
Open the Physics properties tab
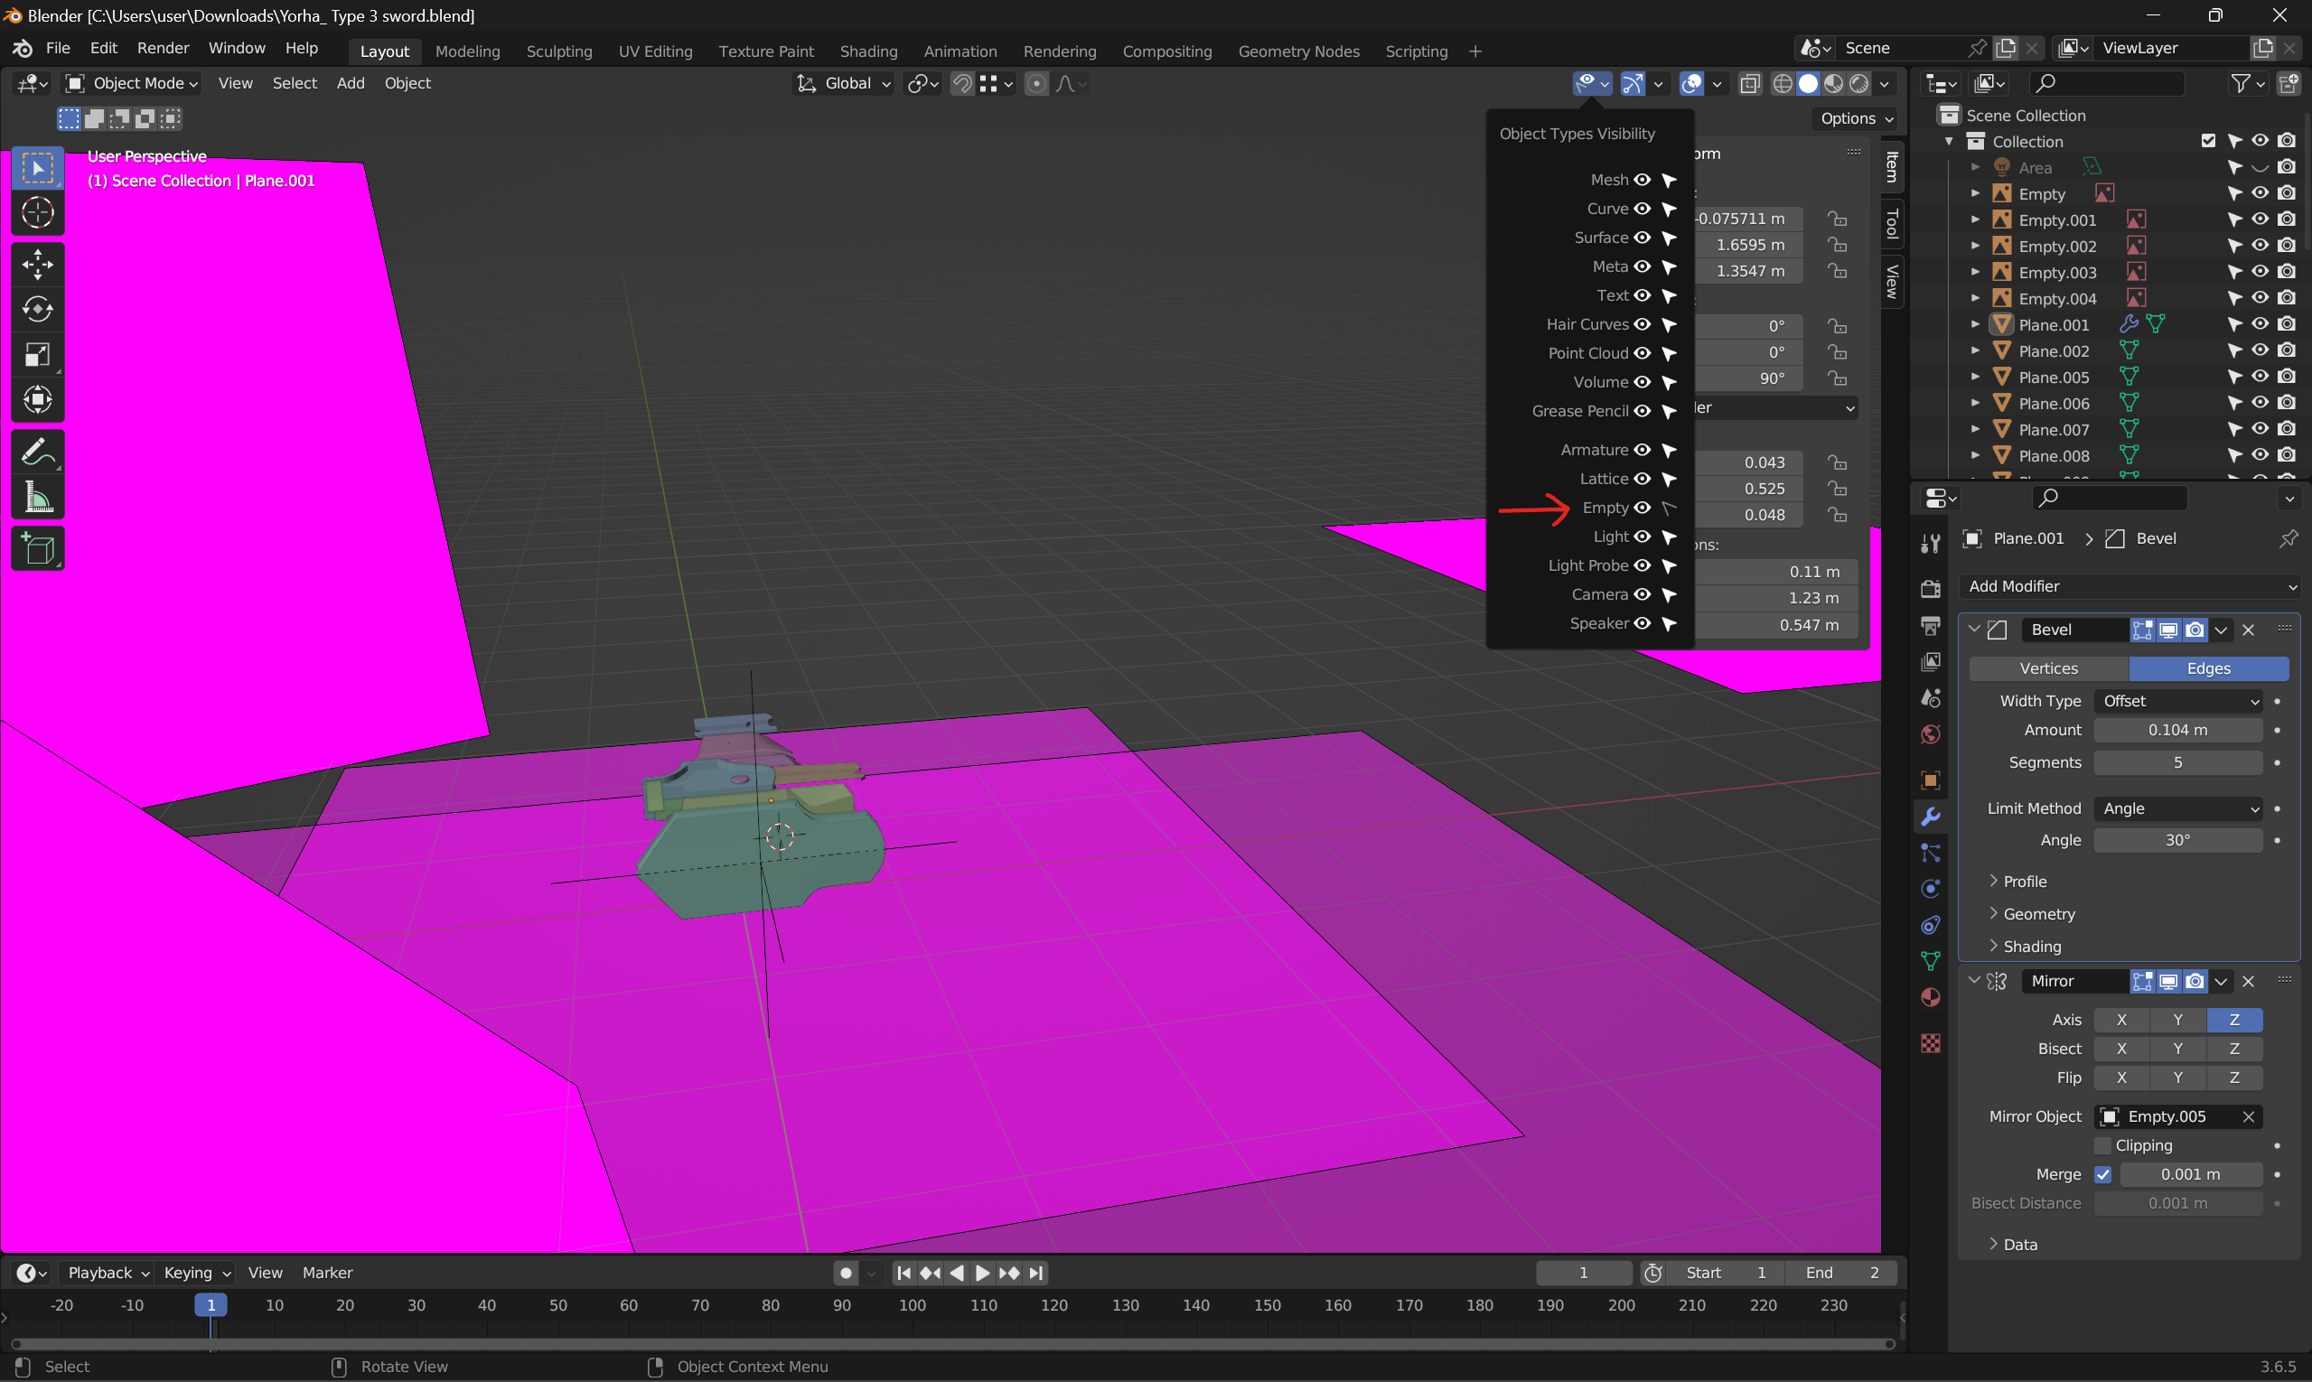[1930, 889]
